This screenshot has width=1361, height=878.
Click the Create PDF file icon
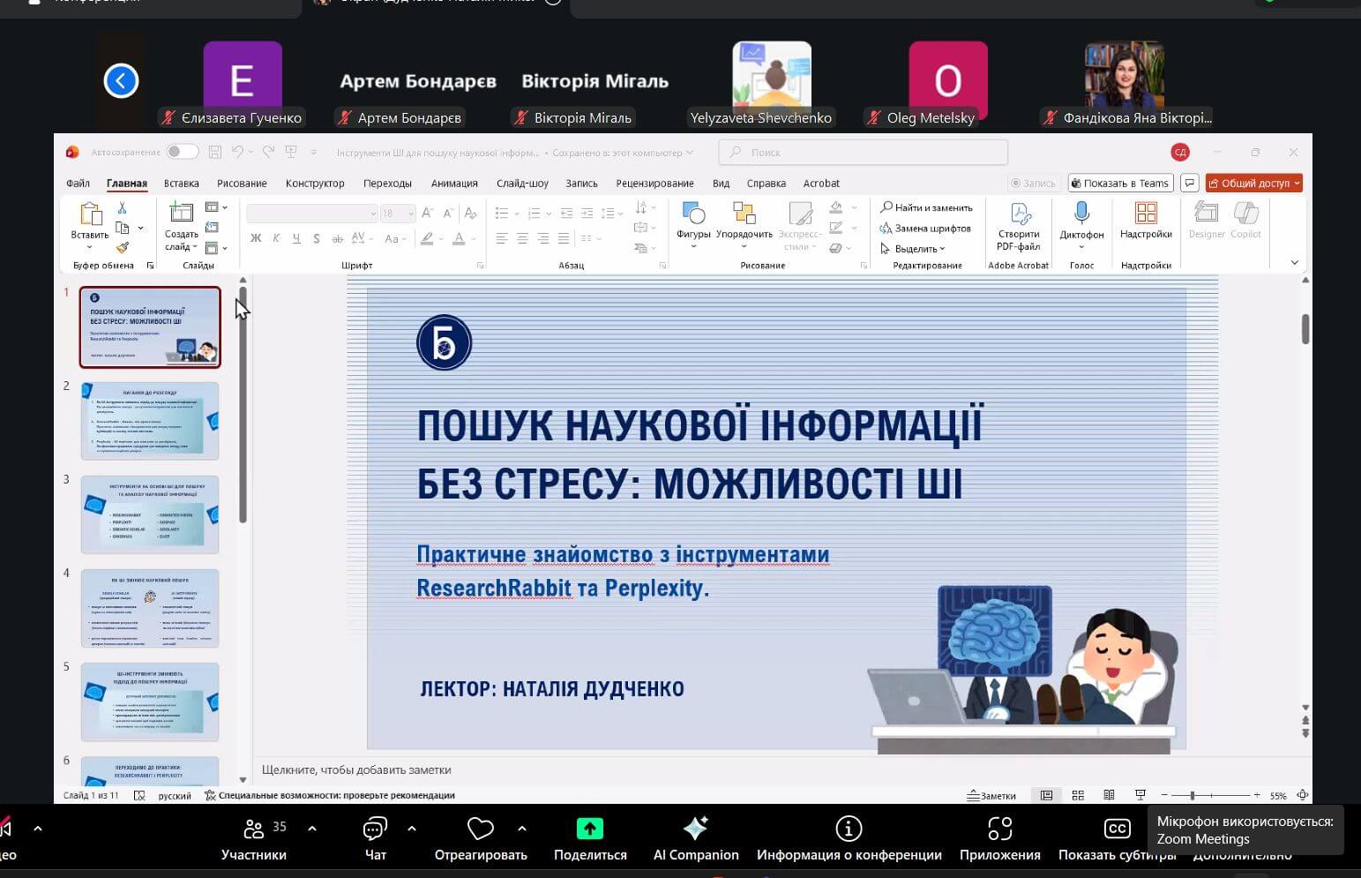point(1019,214)
